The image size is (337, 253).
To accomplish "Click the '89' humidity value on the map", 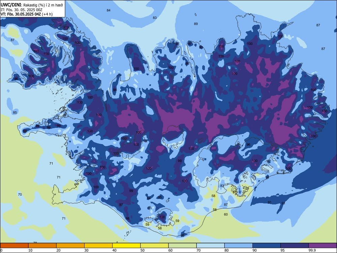I will 196,24.
